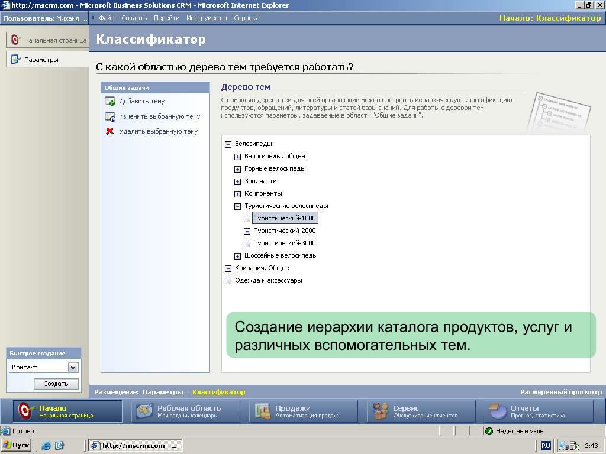Launch Internet Explorer from quick launch
This screenshot has height=454, width=606.
[x=46, y=446]
